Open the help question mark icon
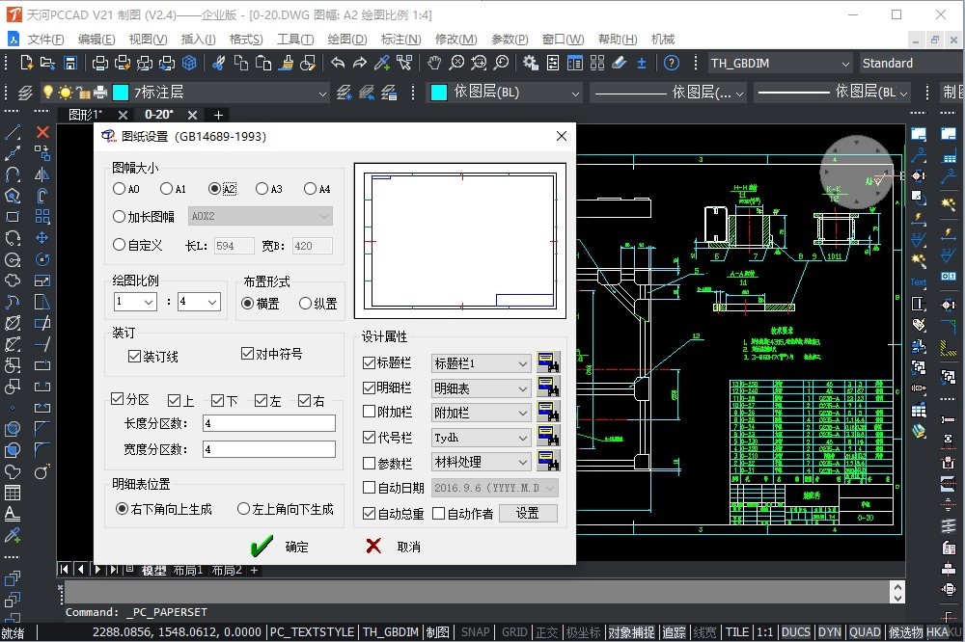 [x=672, y=63]
